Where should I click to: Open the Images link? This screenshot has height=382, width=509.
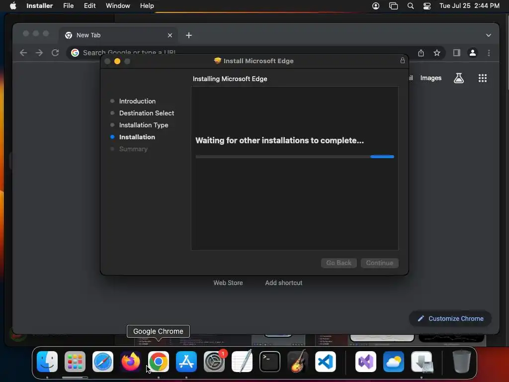431,78
